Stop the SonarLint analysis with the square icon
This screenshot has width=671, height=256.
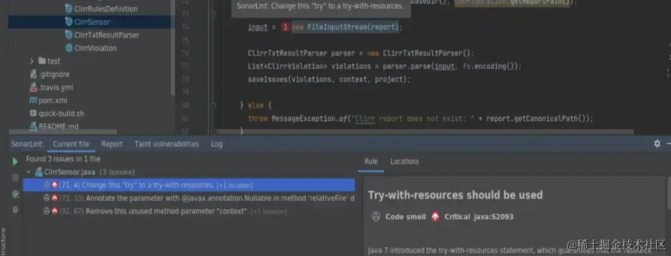[x=16, y=177]
